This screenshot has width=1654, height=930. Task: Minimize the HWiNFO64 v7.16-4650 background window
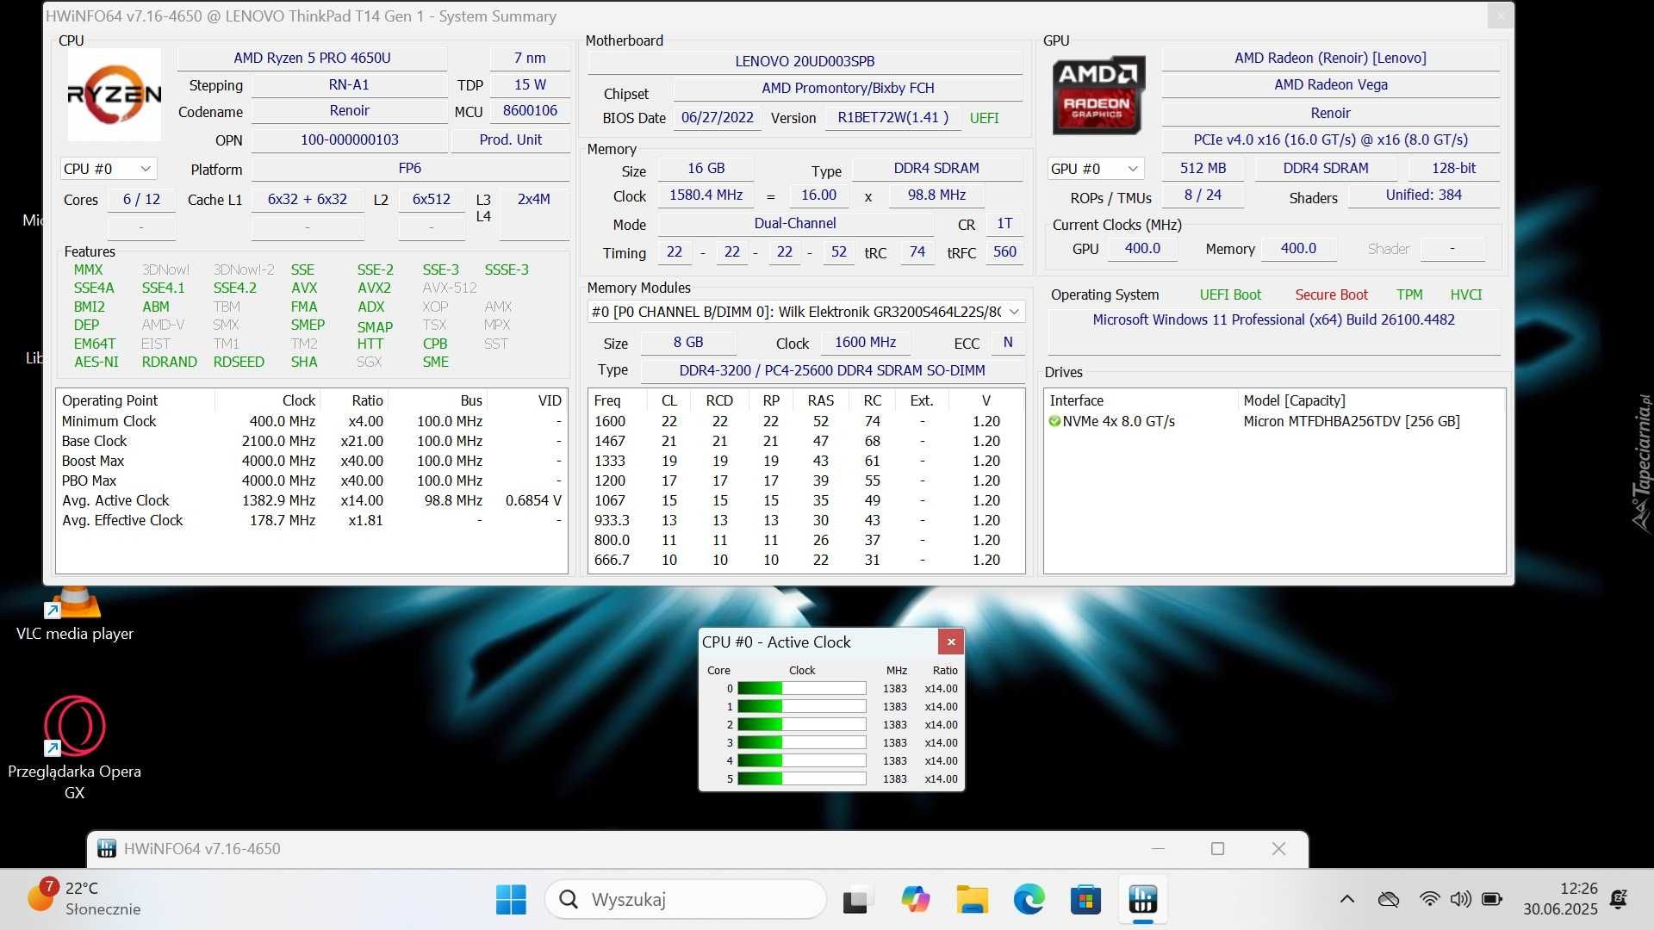pyautogui.click(x=1158, y=848)
